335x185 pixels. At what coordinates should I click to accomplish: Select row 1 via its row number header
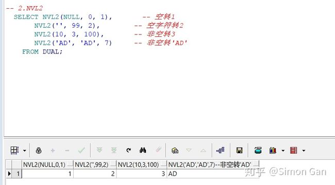coord(17,174)
